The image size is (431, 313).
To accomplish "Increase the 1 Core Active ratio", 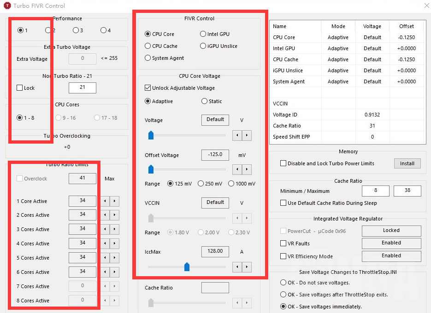I will (114, 201).
